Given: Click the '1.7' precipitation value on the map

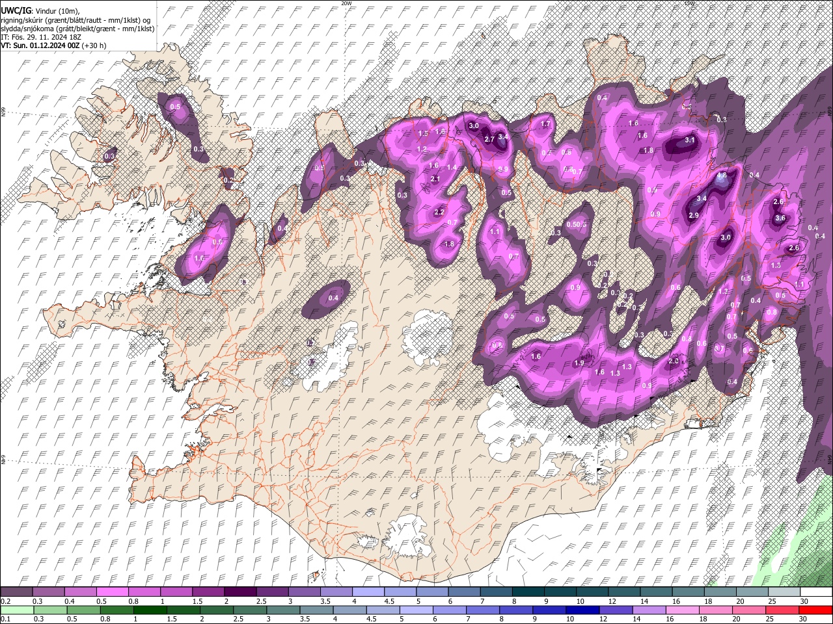Looking at the screenshot, I should point(545,123).
